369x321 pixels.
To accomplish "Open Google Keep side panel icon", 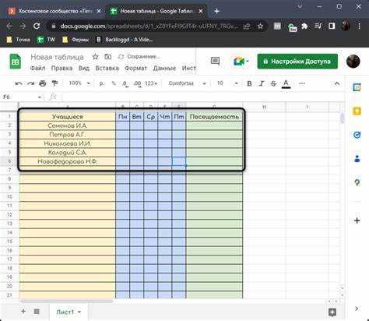I will [x=357, y=111].
